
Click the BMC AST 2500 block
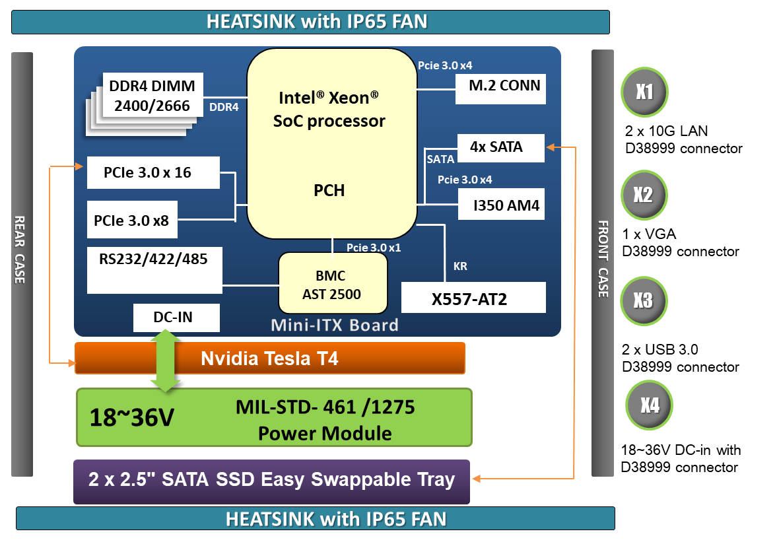pyautogui.click(x=333, y=285)
